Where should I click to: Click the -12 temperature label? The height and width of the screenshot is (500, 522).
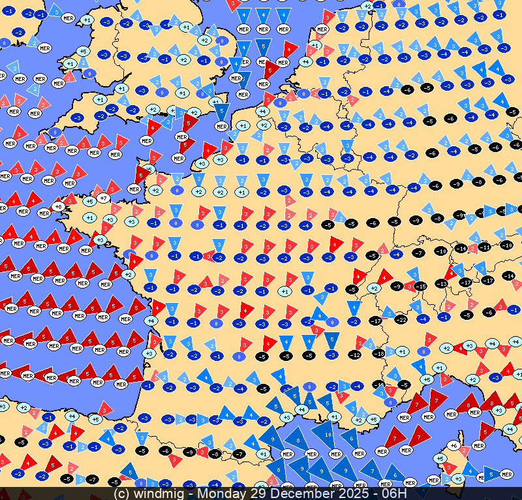point(355,354)
